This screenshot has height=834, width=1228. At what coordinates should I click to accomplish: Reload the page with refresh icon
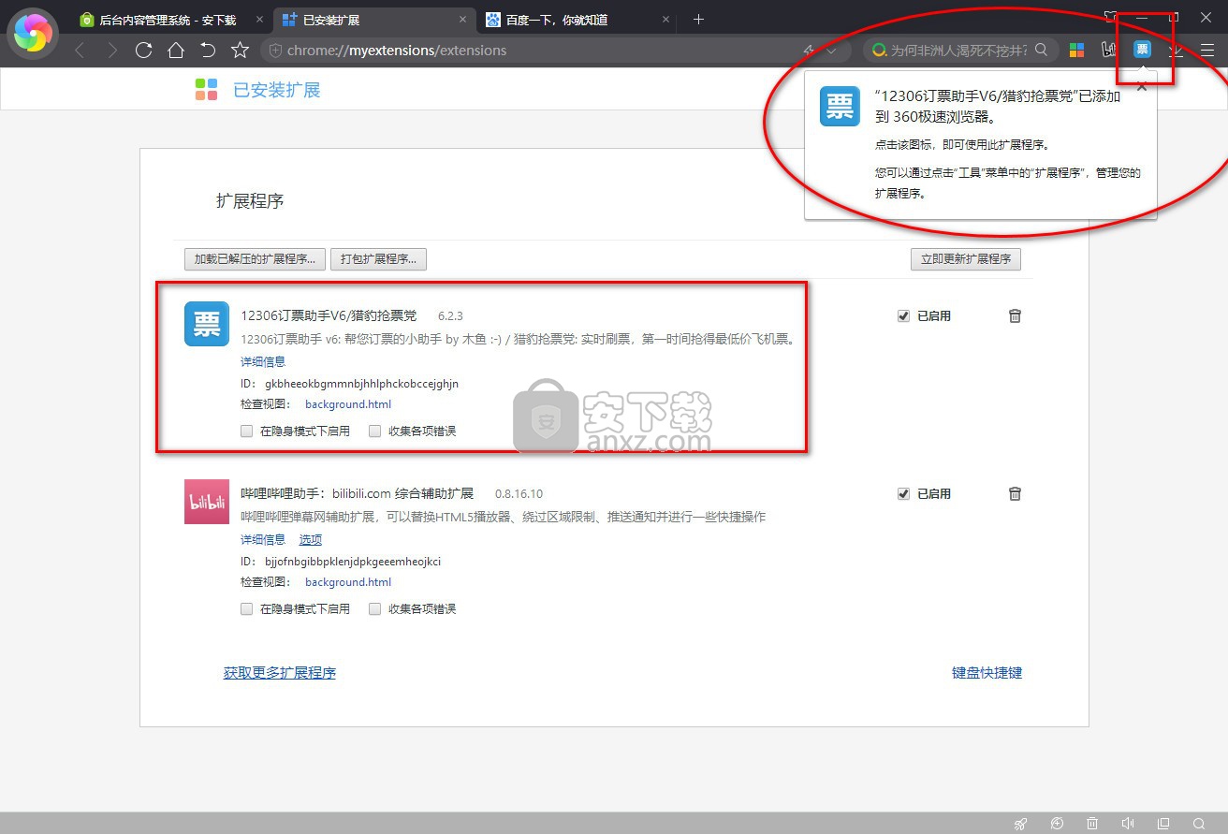click(x=143, y=51)
